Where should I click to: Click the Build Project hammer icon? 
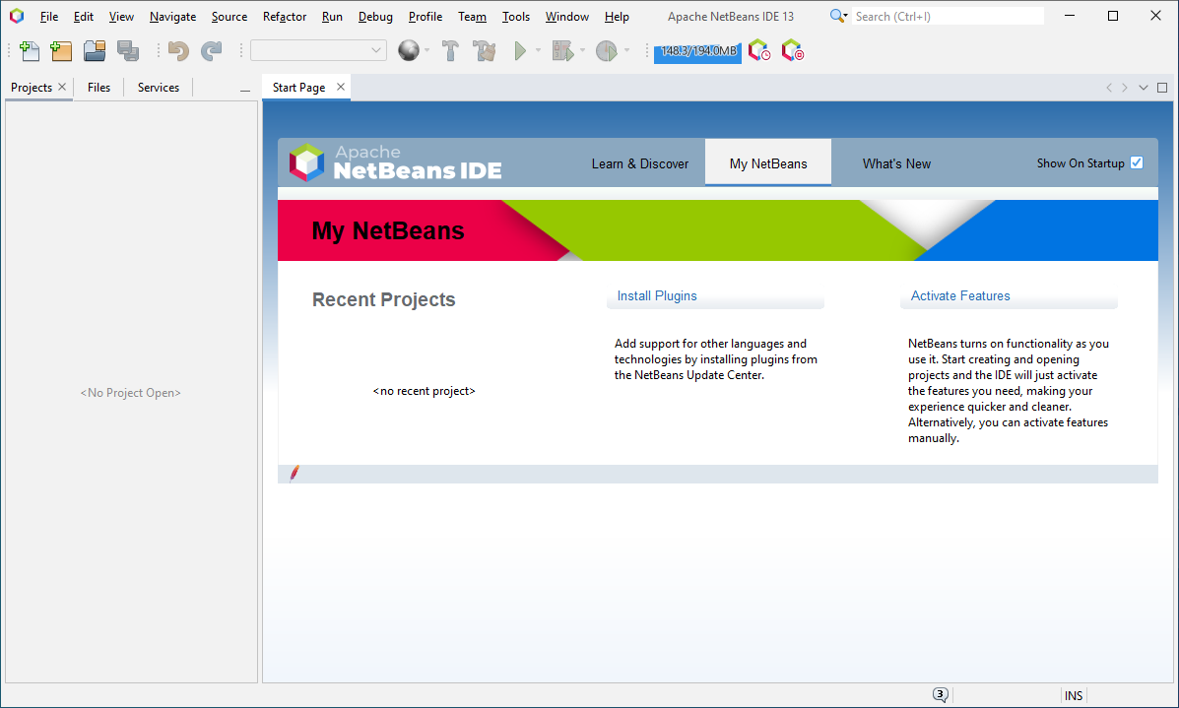[x=450, y=51]
